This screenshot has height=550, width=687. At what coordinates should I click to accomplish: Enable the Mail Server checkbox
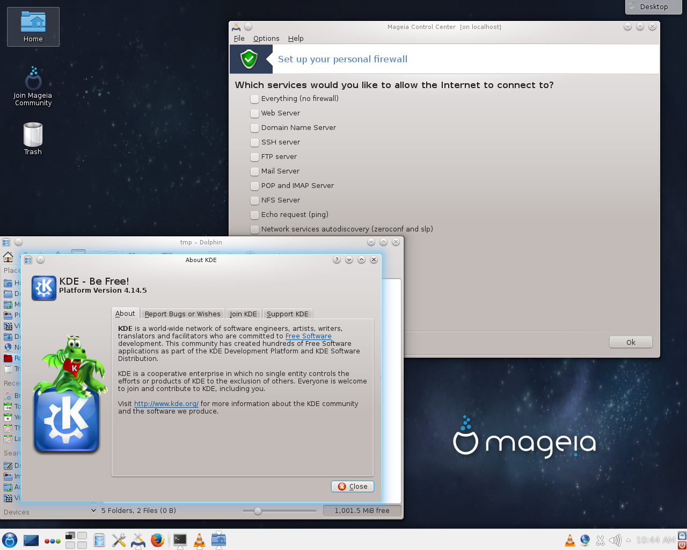pyautogui.click(x=254, y=171)
